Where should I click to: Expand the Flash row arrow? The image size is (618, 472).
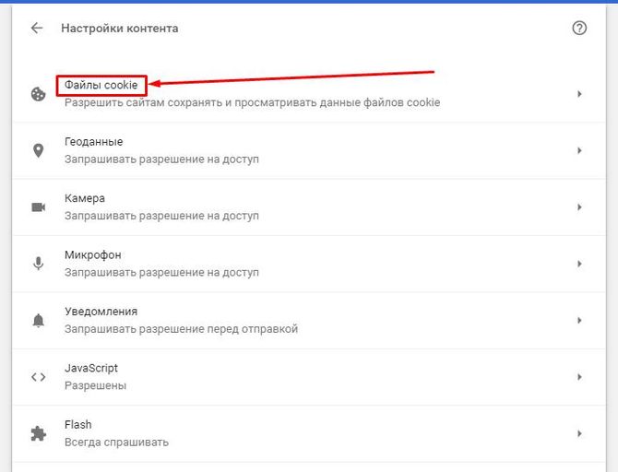[579, 434]
